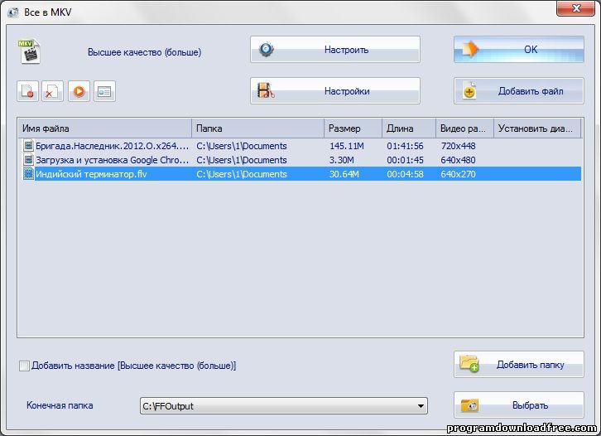Enable the Добавить название checkbox
This screenshot has height=436, width=601.
coord(24,366)
